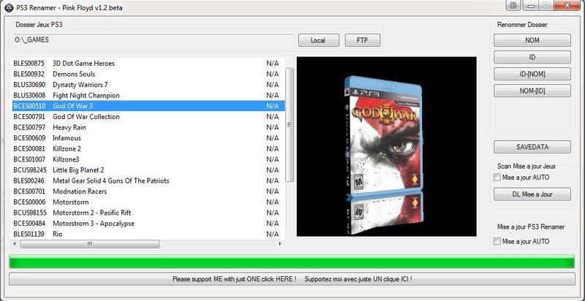
Task: Select the highlighted God Of War 3 row
Action: click(x=148, y=106)
